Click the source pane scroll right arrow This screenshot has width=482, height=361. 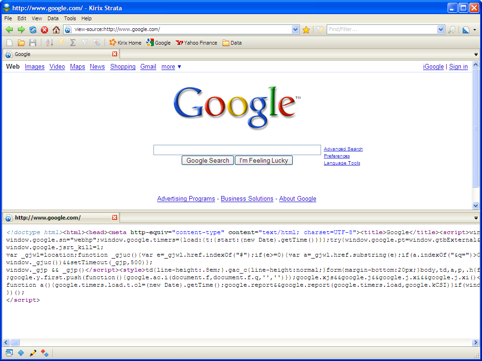475,342
